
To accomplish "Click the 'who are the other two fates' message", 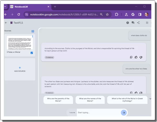I will pyautogui.click(x=136, y=69).
